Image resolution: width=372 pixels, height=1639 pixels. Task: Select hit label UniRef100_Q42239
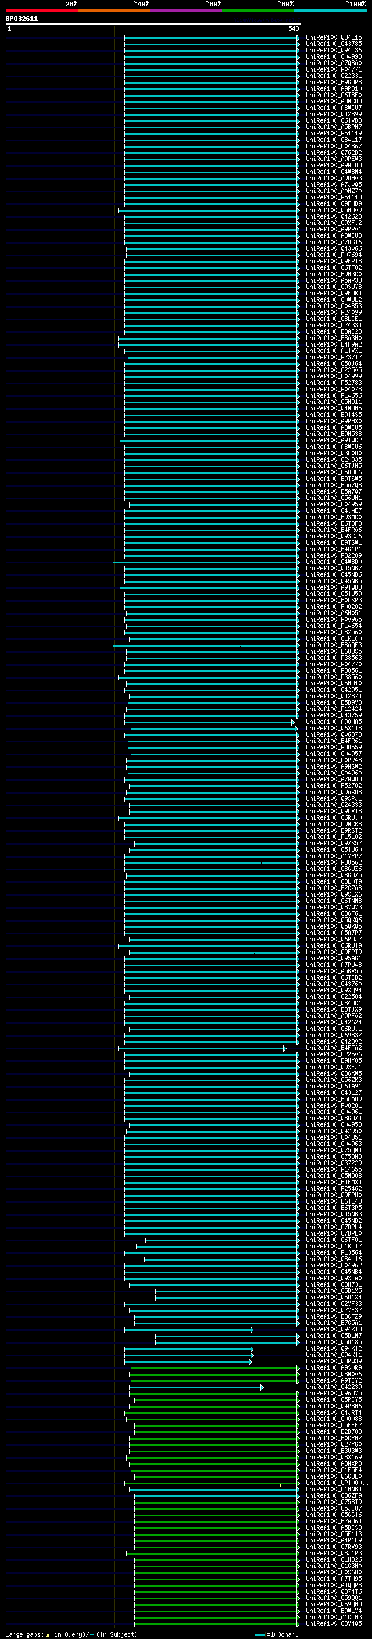coord(334,1387)
